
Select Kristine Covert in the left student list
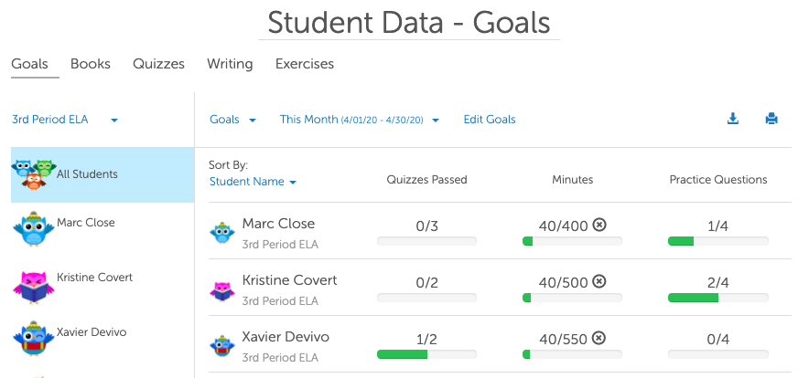point(94,278)
